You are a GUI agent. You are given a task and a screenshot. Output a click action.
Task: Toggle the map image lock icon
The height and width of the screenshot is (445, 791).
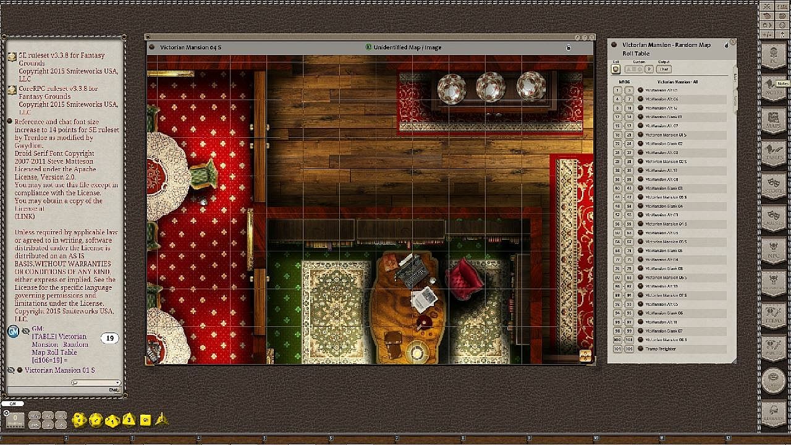coord(569,48)
